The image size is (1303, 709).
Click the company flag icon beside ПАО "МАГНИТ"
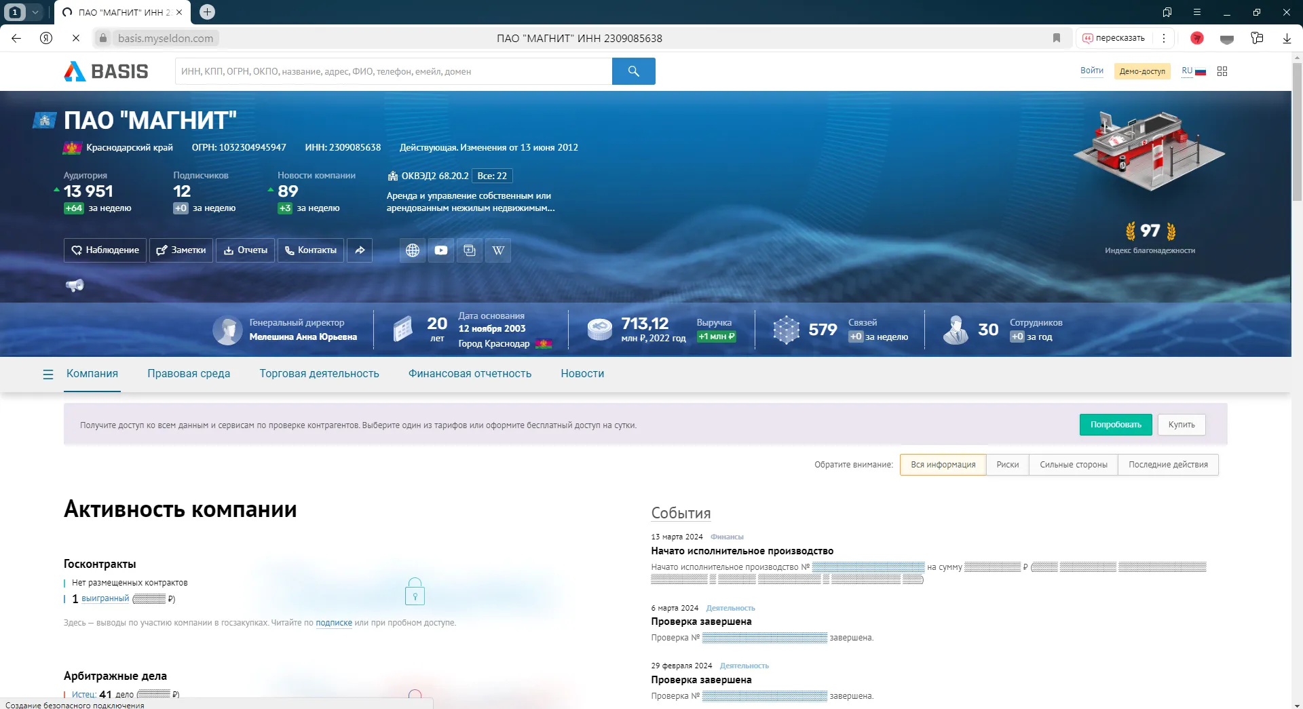tap(44, 120)
